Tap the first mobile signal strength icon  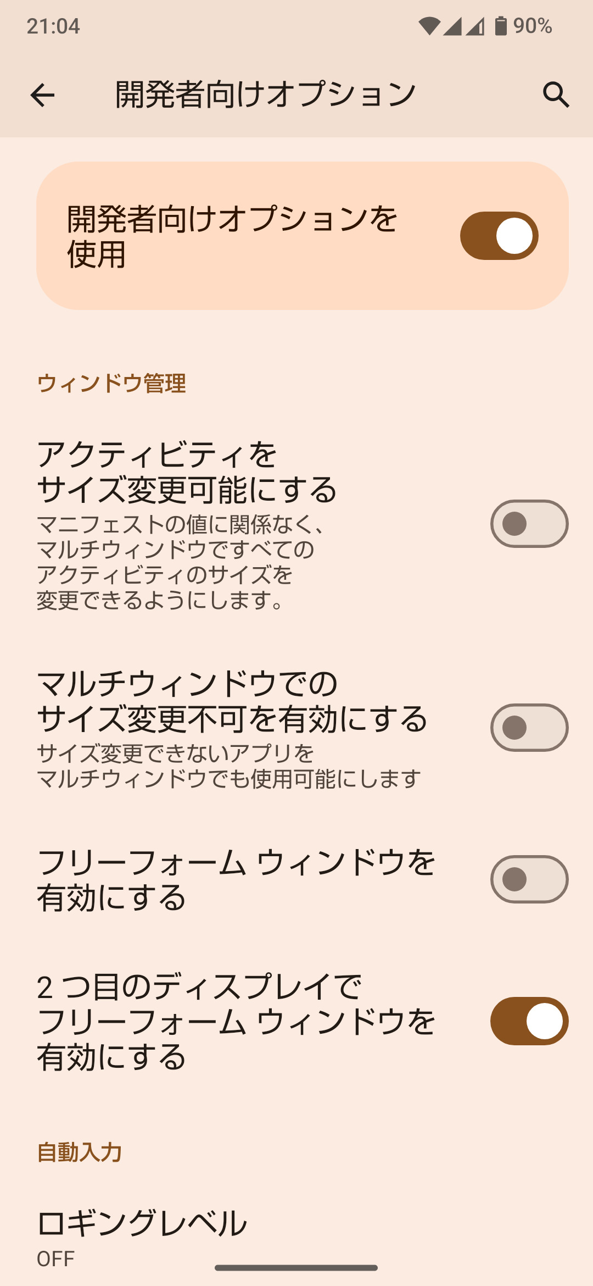452,26
